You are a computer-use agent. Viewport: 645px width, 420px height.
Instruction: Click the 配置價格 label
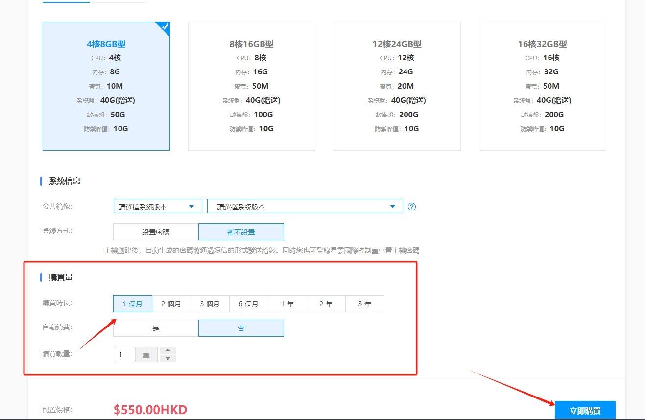pos(57,410)
